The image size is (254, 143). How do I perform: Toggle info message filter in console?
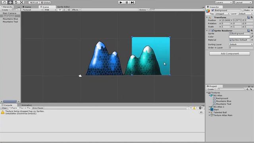[189, 108]
